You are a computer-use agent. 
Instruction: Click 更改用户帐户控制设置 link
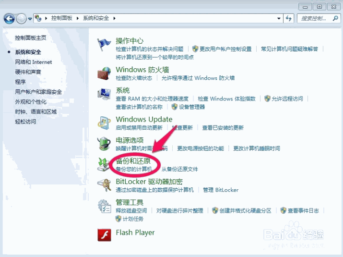225,49
